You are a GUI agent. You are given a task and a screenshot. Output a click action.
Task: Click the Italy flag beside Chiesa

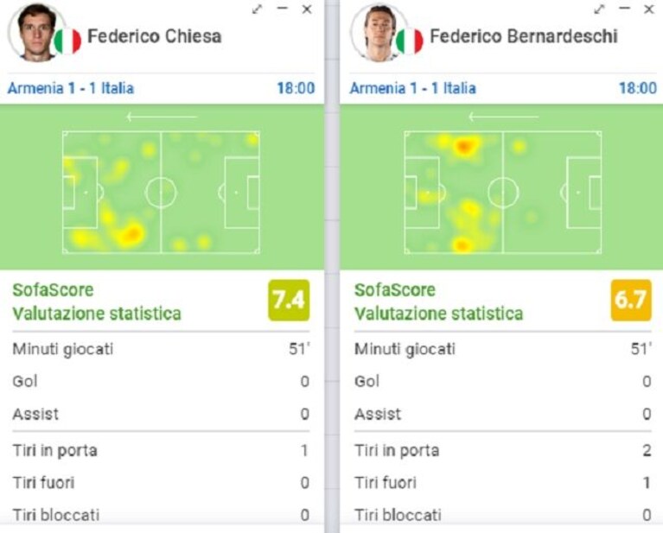click(67, 41)
